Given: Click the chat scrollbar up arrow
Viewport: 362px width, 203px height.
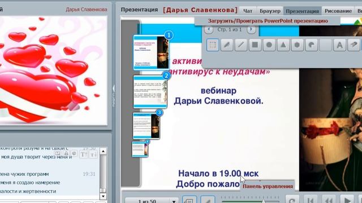Looking at the screenshot, I should (x=103, y=151).
